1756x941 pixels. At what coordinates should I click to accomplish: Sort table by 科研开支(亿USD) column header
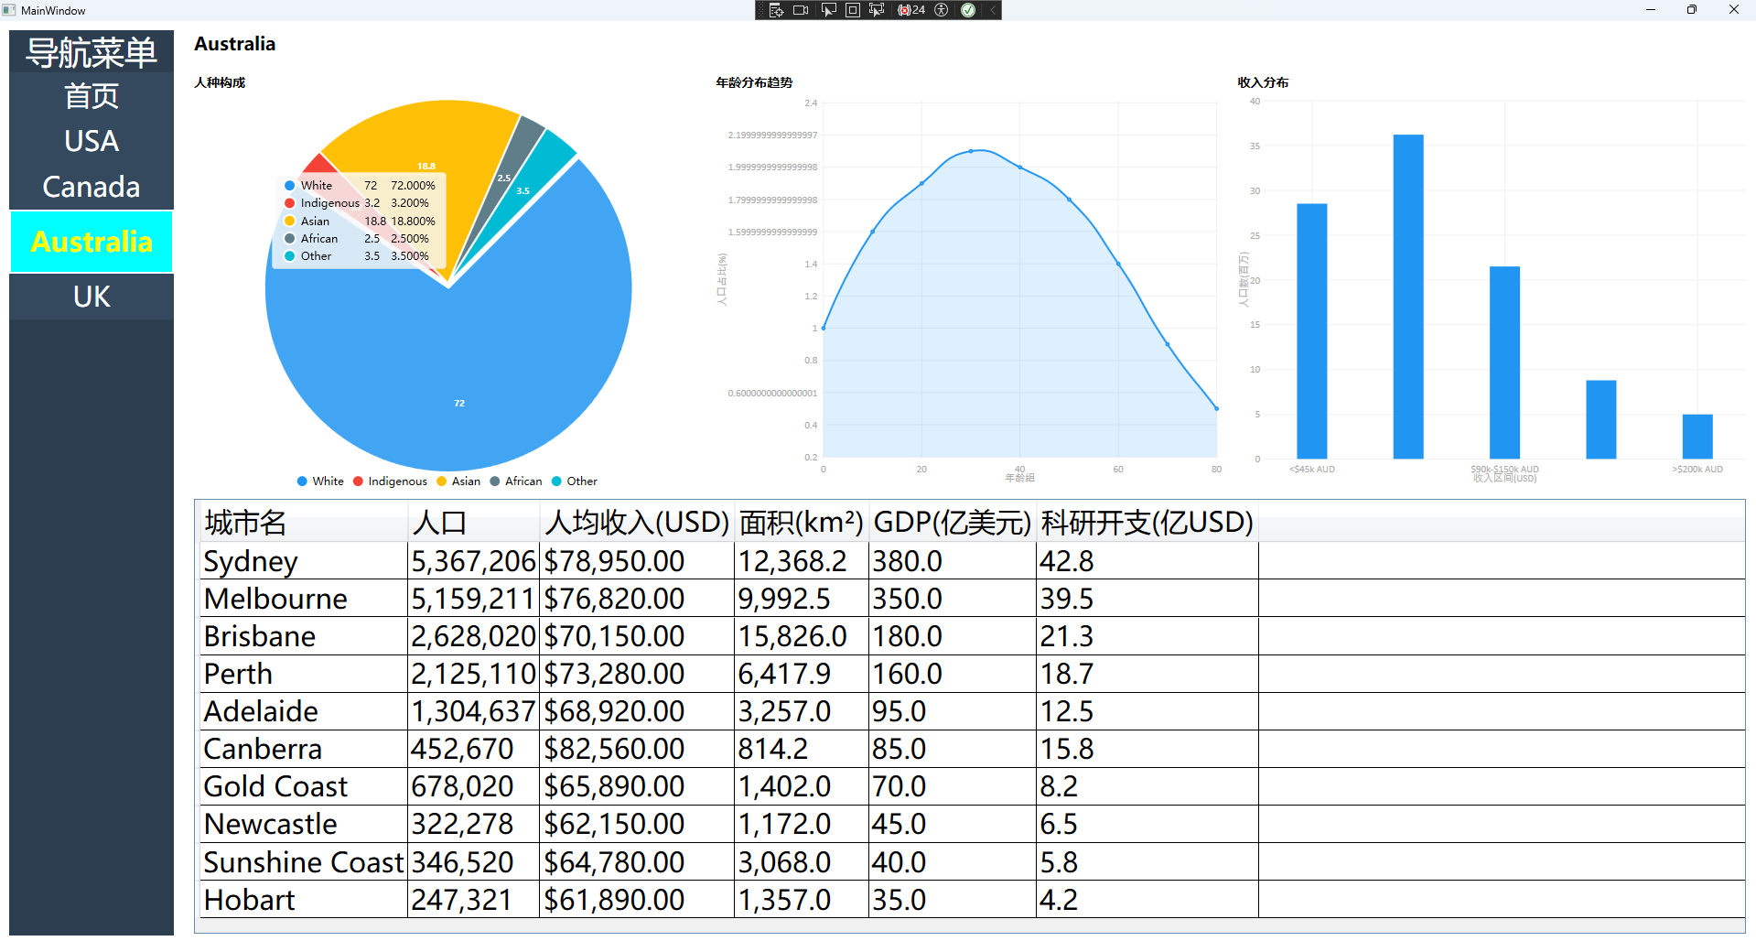[1147, 522]
